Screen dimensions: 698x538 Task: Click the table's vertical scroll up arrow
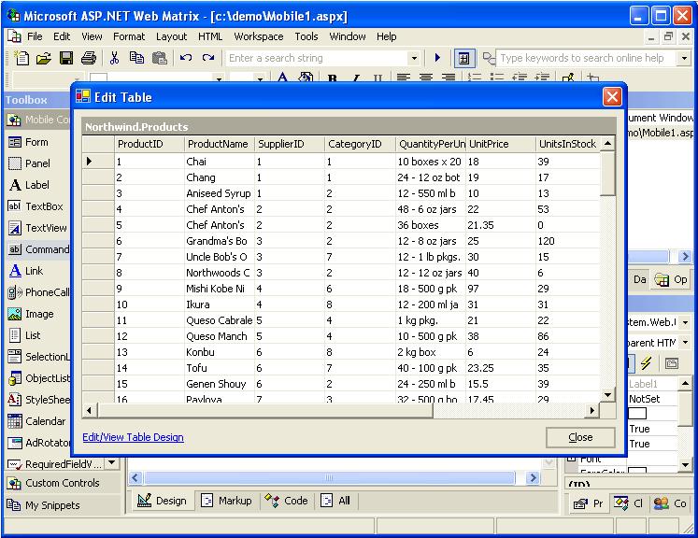click(x=607, y=143)
